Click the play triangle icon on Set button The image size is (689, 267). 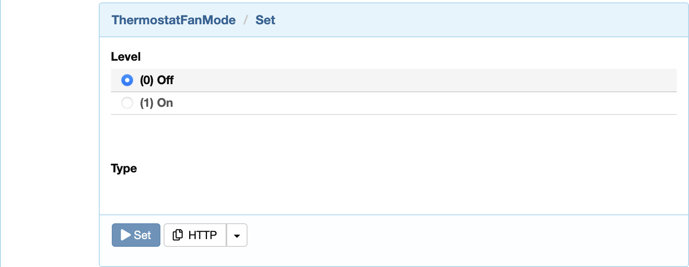coord(126,235)
